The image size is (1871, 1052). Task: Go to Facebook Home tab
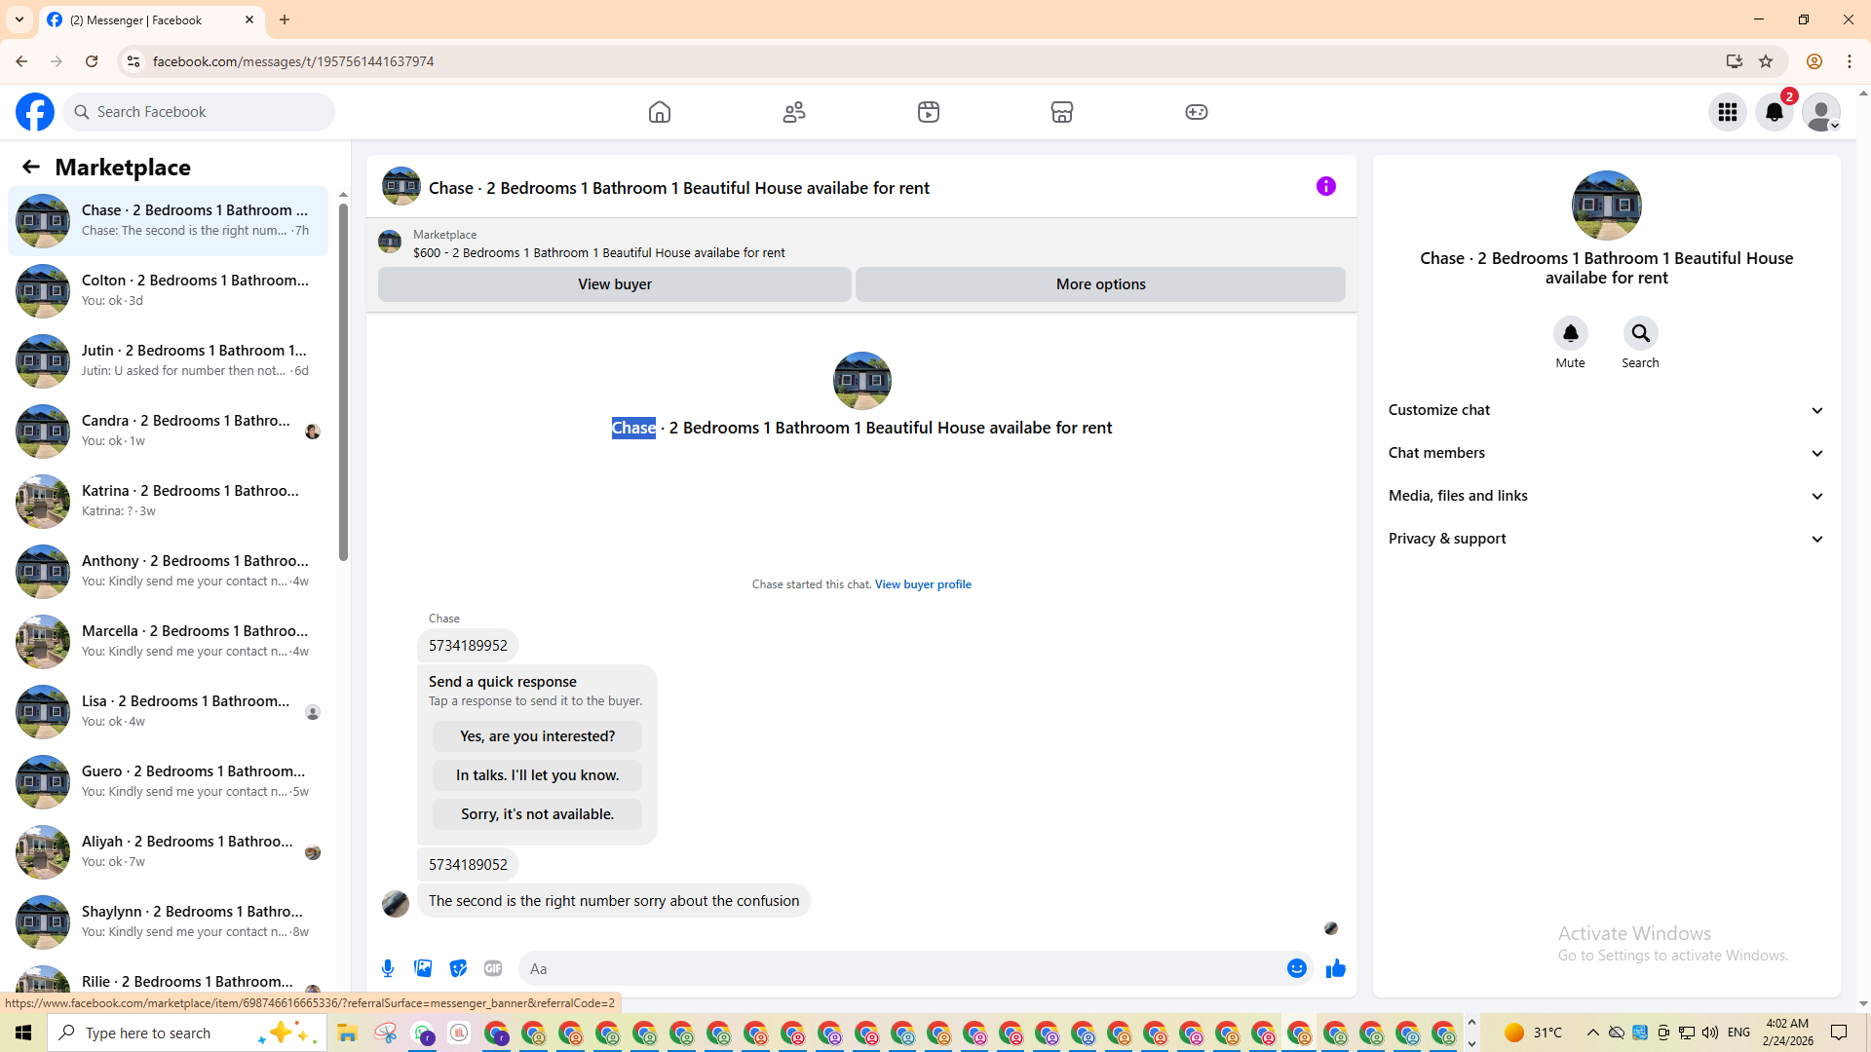click(660, 112)
